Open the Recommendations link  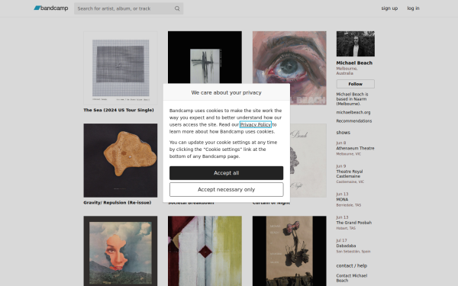[x=354, y=121]
